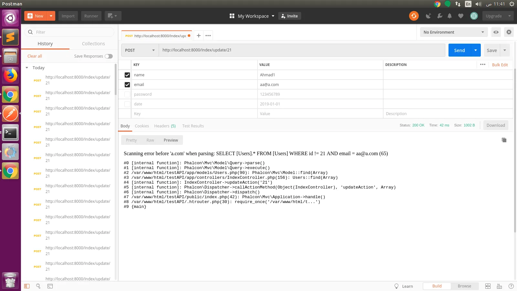Open Trash from the dock

click(10, 280)
